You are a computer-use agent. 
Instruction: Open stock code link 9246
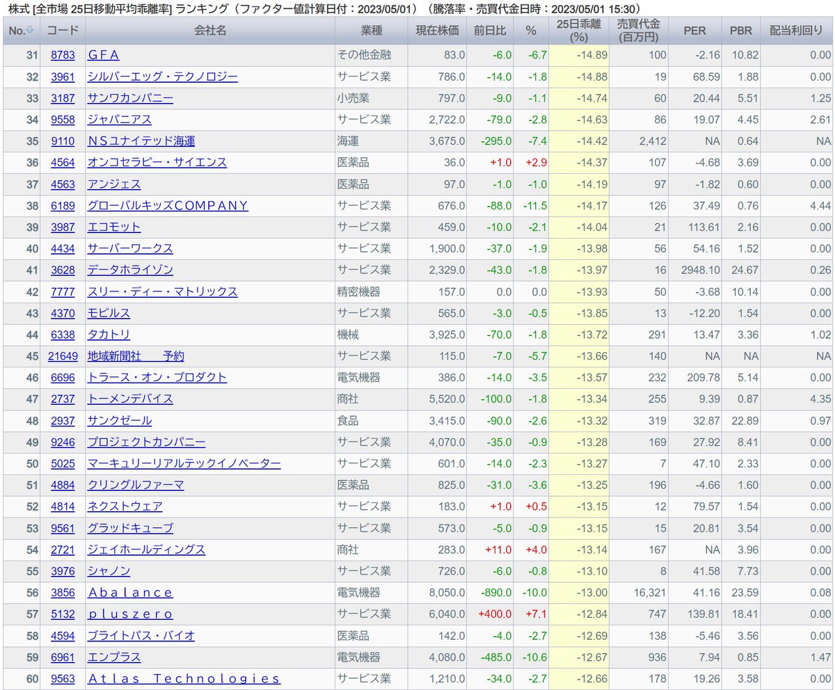point(63,442)
